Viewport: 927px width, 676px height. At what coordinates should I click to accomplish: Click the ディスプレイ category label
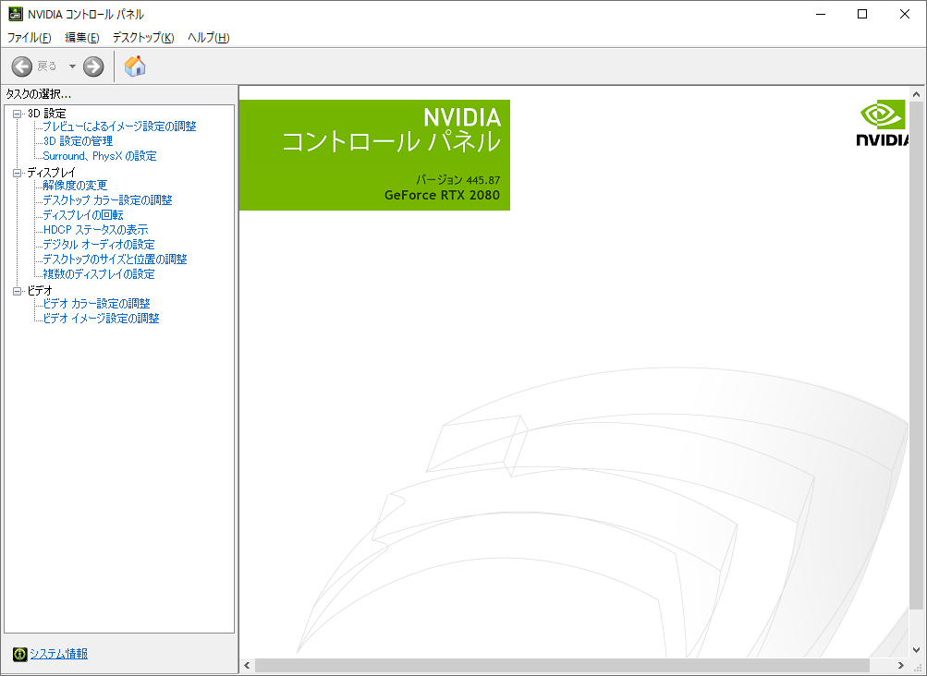point(52,173)
